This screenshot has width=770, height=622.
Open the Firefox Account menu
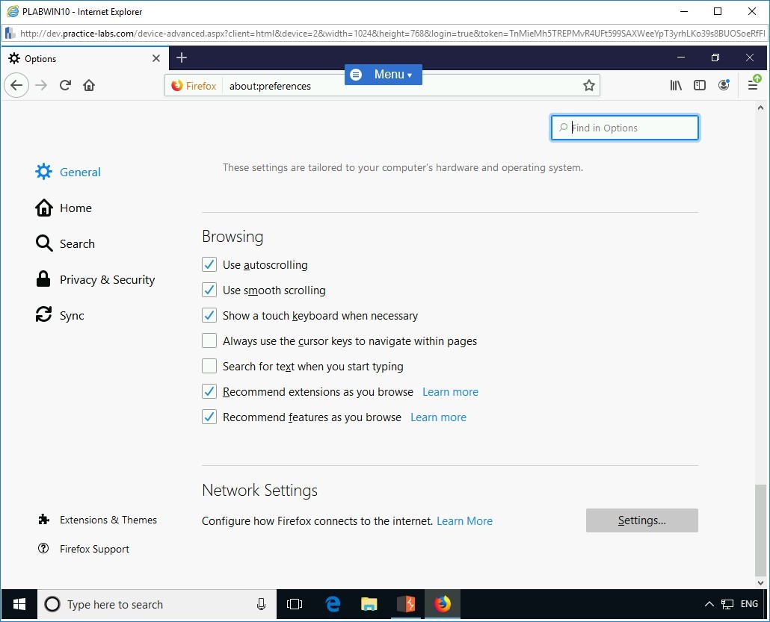tap(724, 85)
